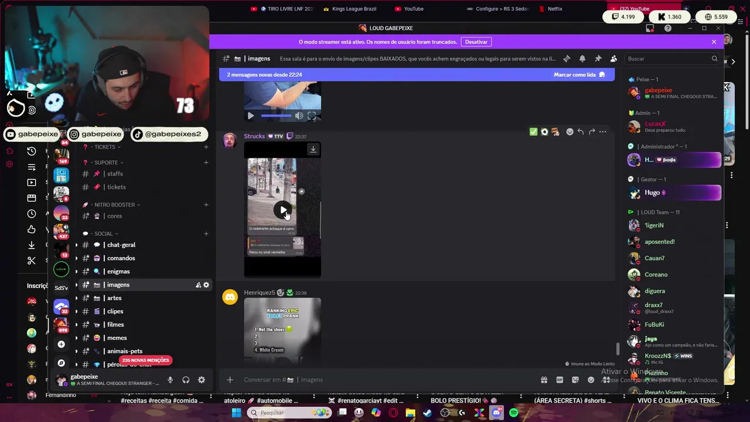Open gift Nitro icon

544,380
